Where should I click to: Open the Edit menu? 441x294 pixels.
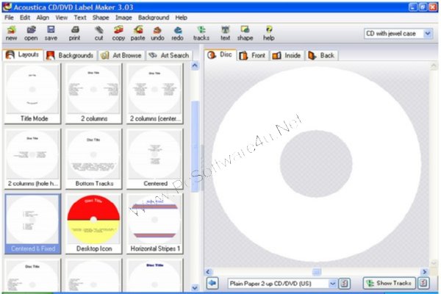(25, 18)
